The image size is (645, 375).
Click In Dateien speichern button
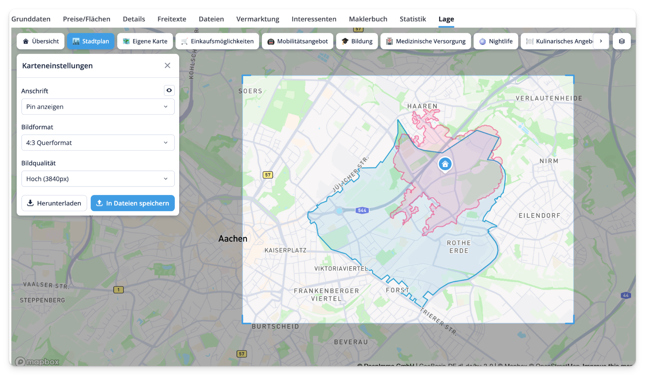tap(133, 203)
